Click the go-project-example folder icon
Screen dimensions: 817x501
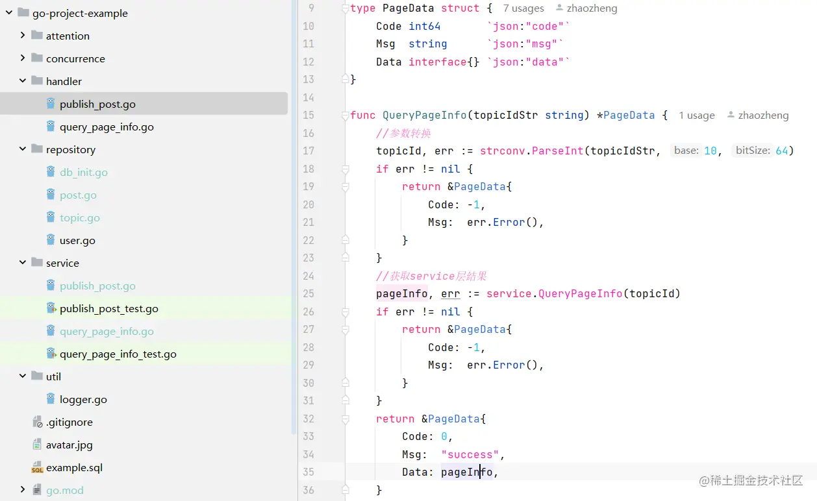click(23, 13)
